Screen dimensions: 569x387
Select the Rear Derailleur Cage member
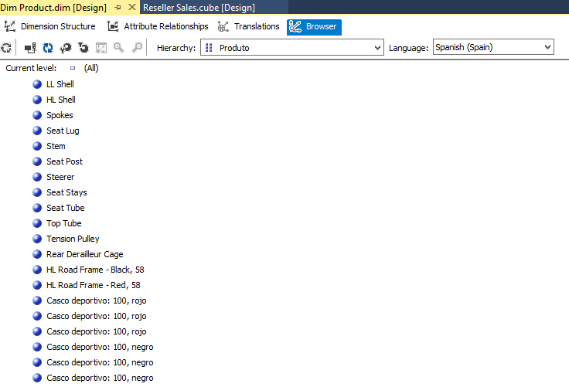[85, 254]
